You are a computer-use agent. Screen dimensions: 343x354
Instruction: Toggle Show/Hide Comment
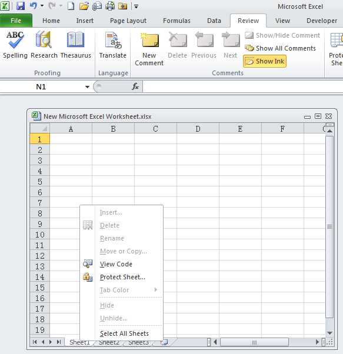(282, 35)
